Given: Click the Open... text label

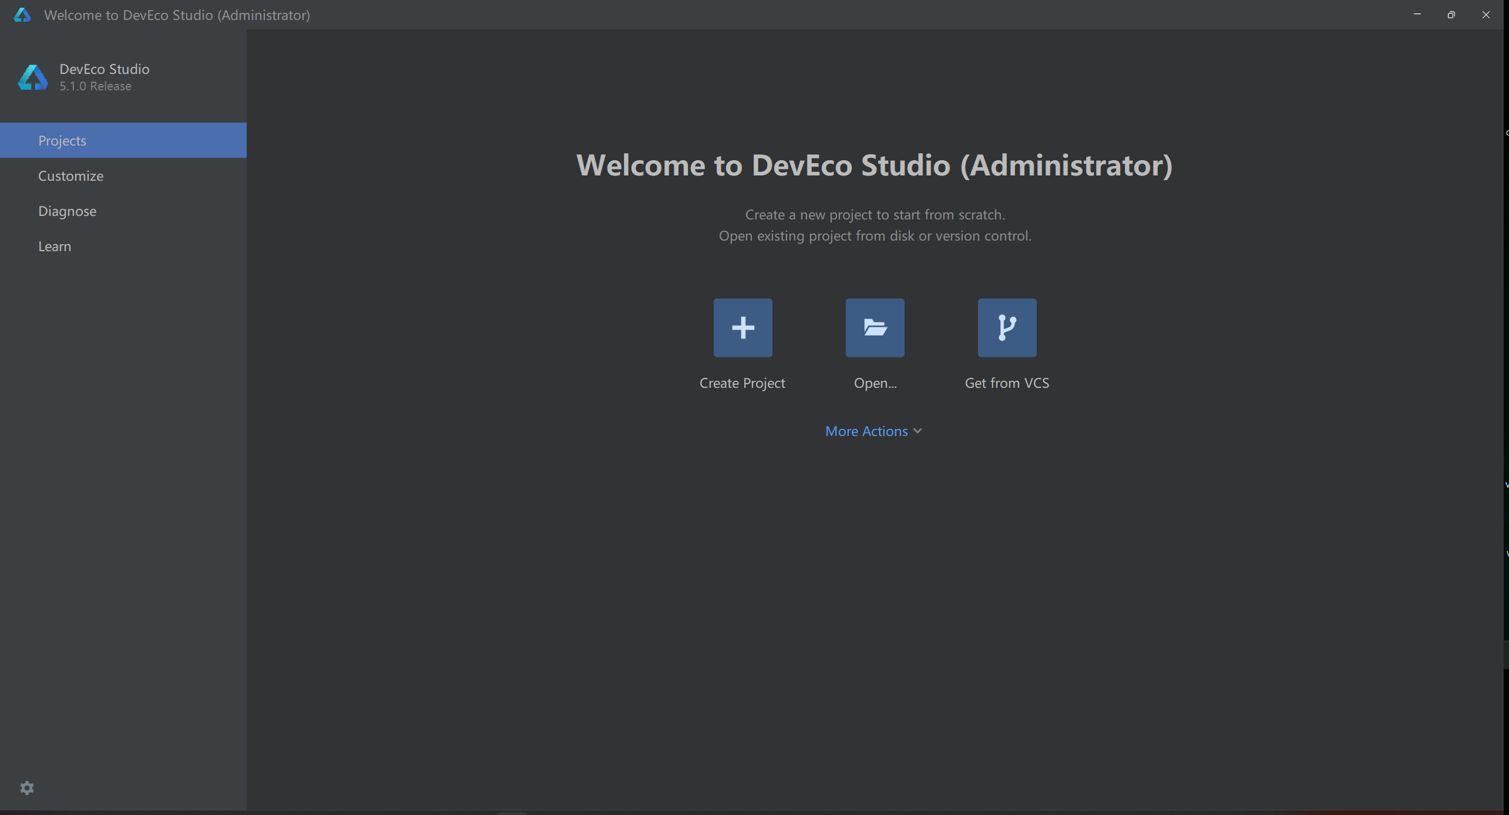Looking at the screenshot, I should pos(875,383).
